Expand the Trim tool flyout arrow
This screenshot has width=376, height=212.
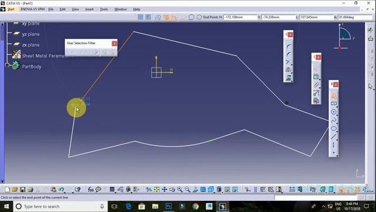pyautogui.click(x=292, y=65)
